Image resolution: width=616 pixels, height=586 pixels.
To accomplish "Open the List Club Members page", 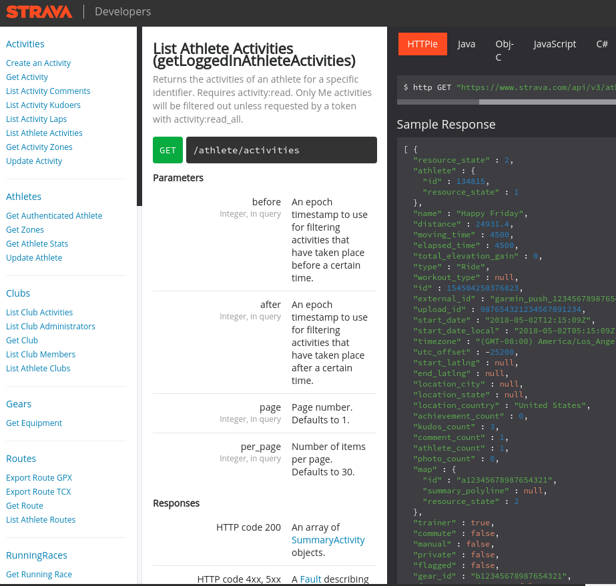I will coord(41,355).
